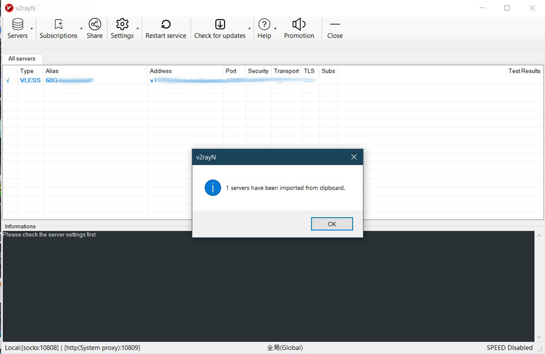Select the All servers tab

click(x=22, y=59)
